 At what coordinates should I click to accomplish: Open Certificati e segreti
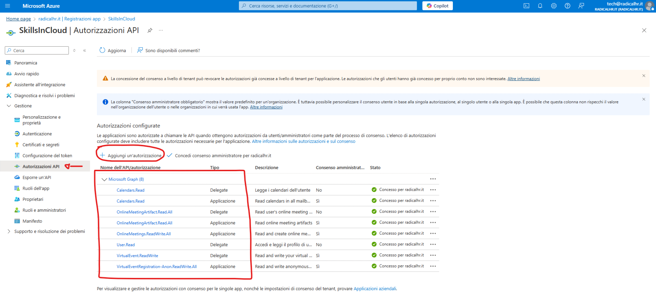pyautogui.click(x=41, y=145)
